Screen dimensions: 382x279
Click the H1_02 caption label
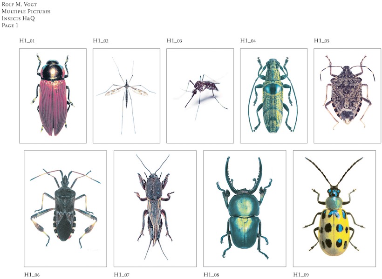(100, 41)
